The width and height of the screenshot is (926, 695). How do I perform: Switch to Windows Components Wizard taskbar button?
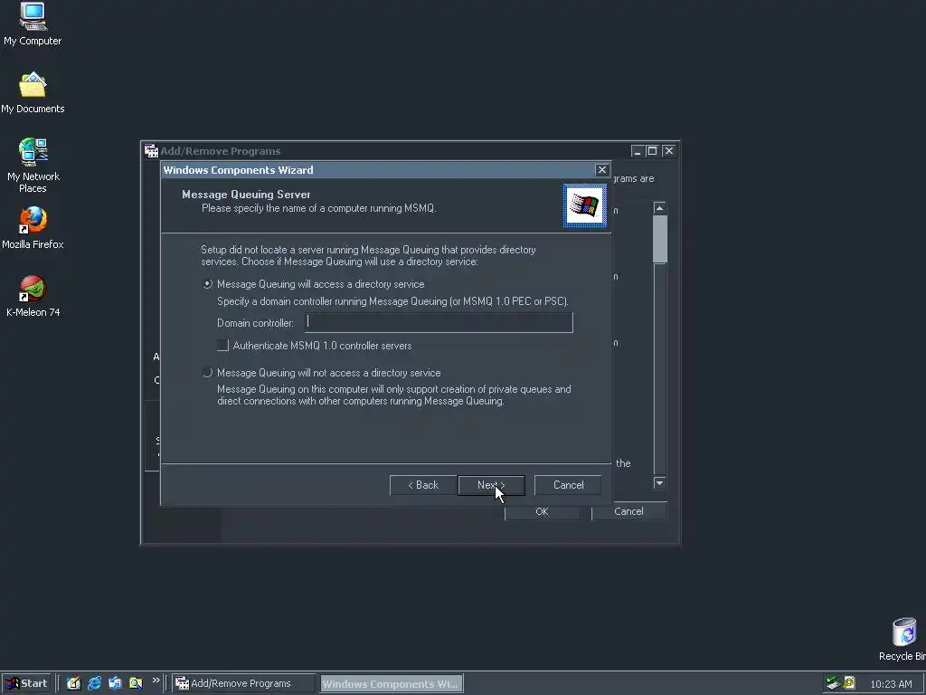coord(391,683)
